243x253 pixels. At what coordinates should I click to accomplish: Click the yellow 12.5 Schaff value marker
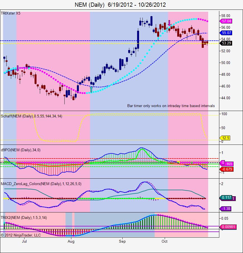pos(225,138)
